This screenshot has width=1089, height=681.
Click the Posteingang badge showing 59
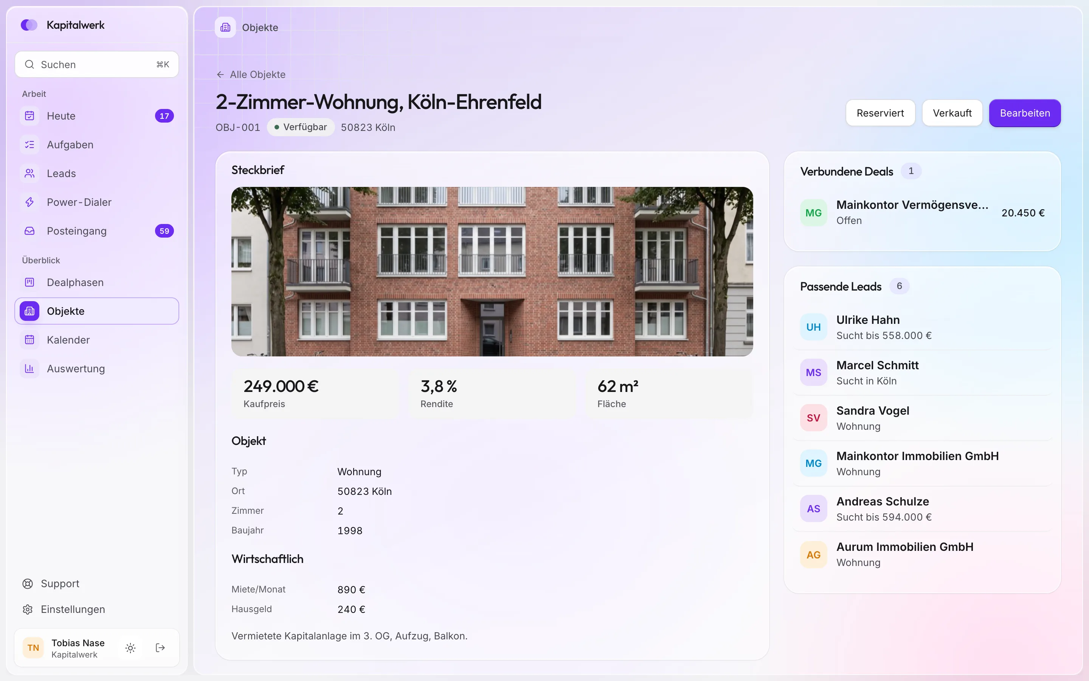point(164,231)
